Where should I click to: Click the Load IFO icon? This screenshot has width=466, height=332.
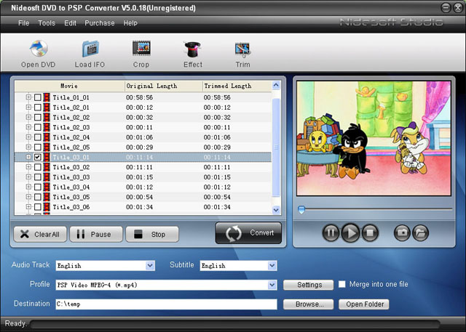coord(90,52)
